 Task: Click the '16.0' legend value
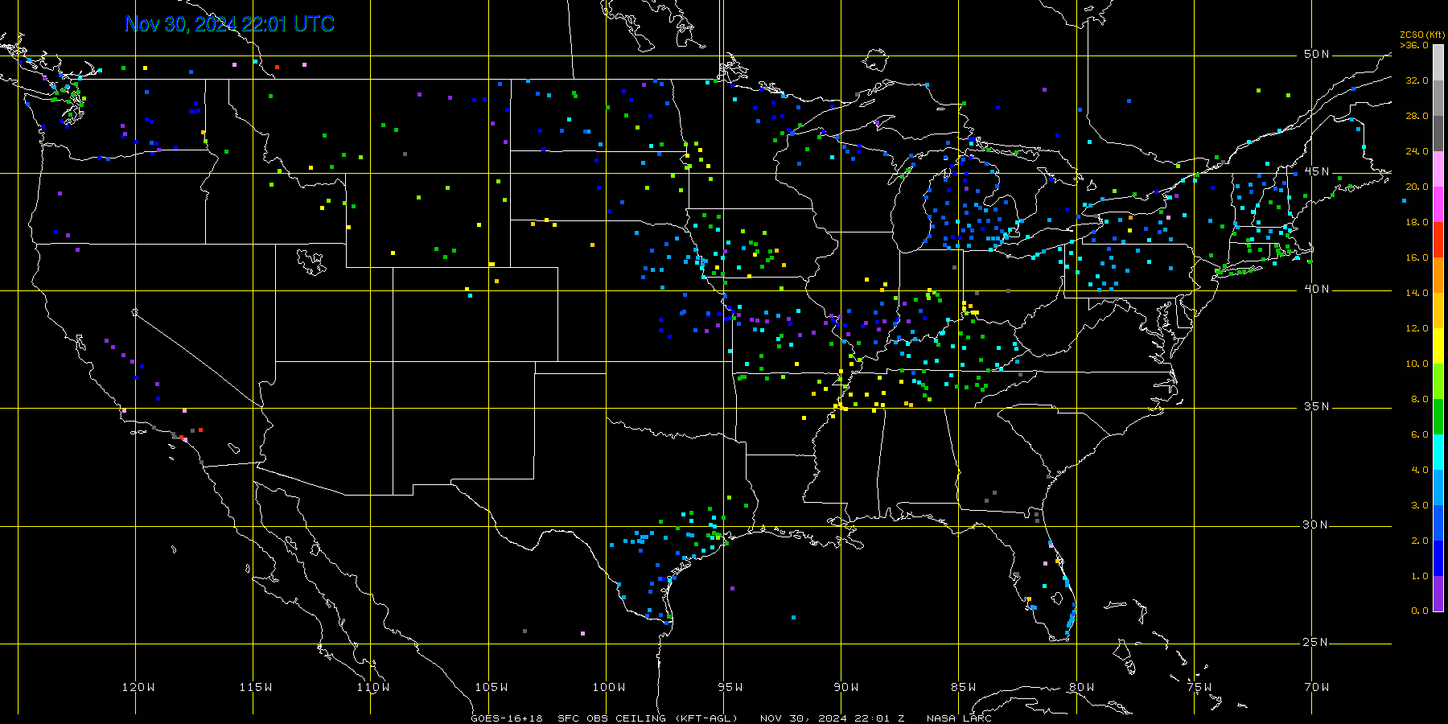(x=1417, y=257)
